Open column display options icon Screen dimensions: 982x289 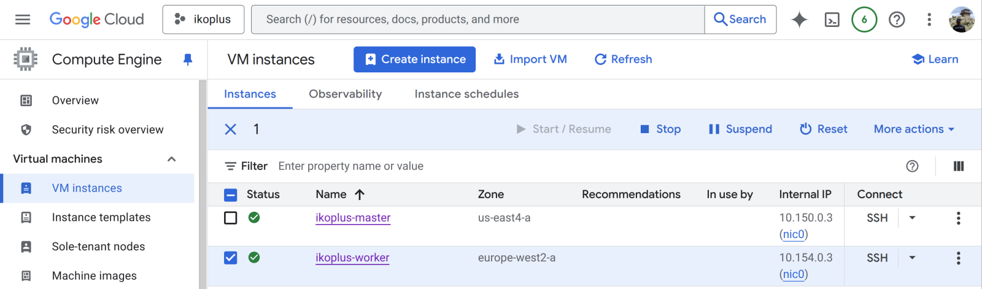click(959, 166)
